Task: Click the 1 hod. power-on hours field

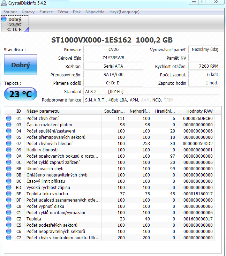Action: [x=204, y=83]
